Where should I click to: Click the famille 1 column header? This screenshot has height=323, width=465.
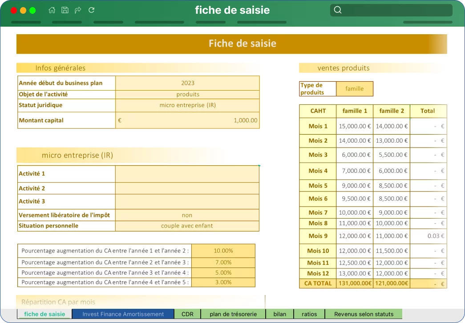click(x=355, y=111)
